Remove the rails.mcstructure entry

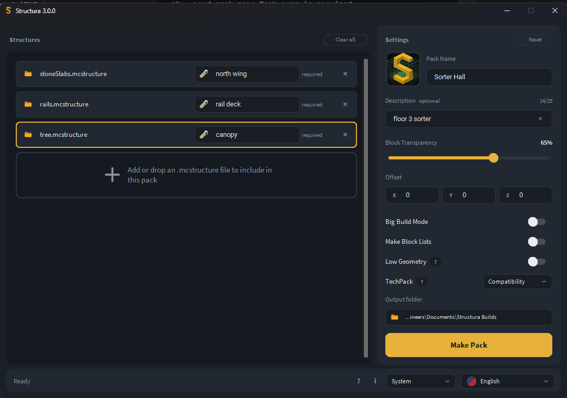coord(345,104)
